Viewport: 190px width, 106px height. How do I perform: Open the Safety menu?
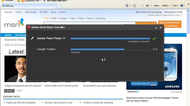[x=166, y=6]
